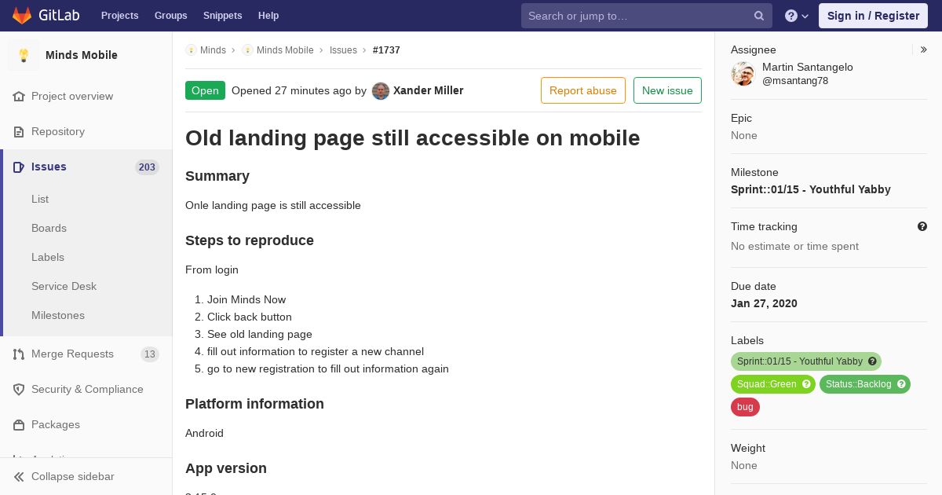Open Security & Compliance
The height and width of the screenshot is (495, 942).
[x=86, y=390]
